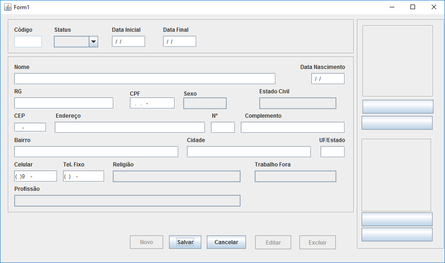Click into the RG field
445x263 pixels.
coord(64,103)
